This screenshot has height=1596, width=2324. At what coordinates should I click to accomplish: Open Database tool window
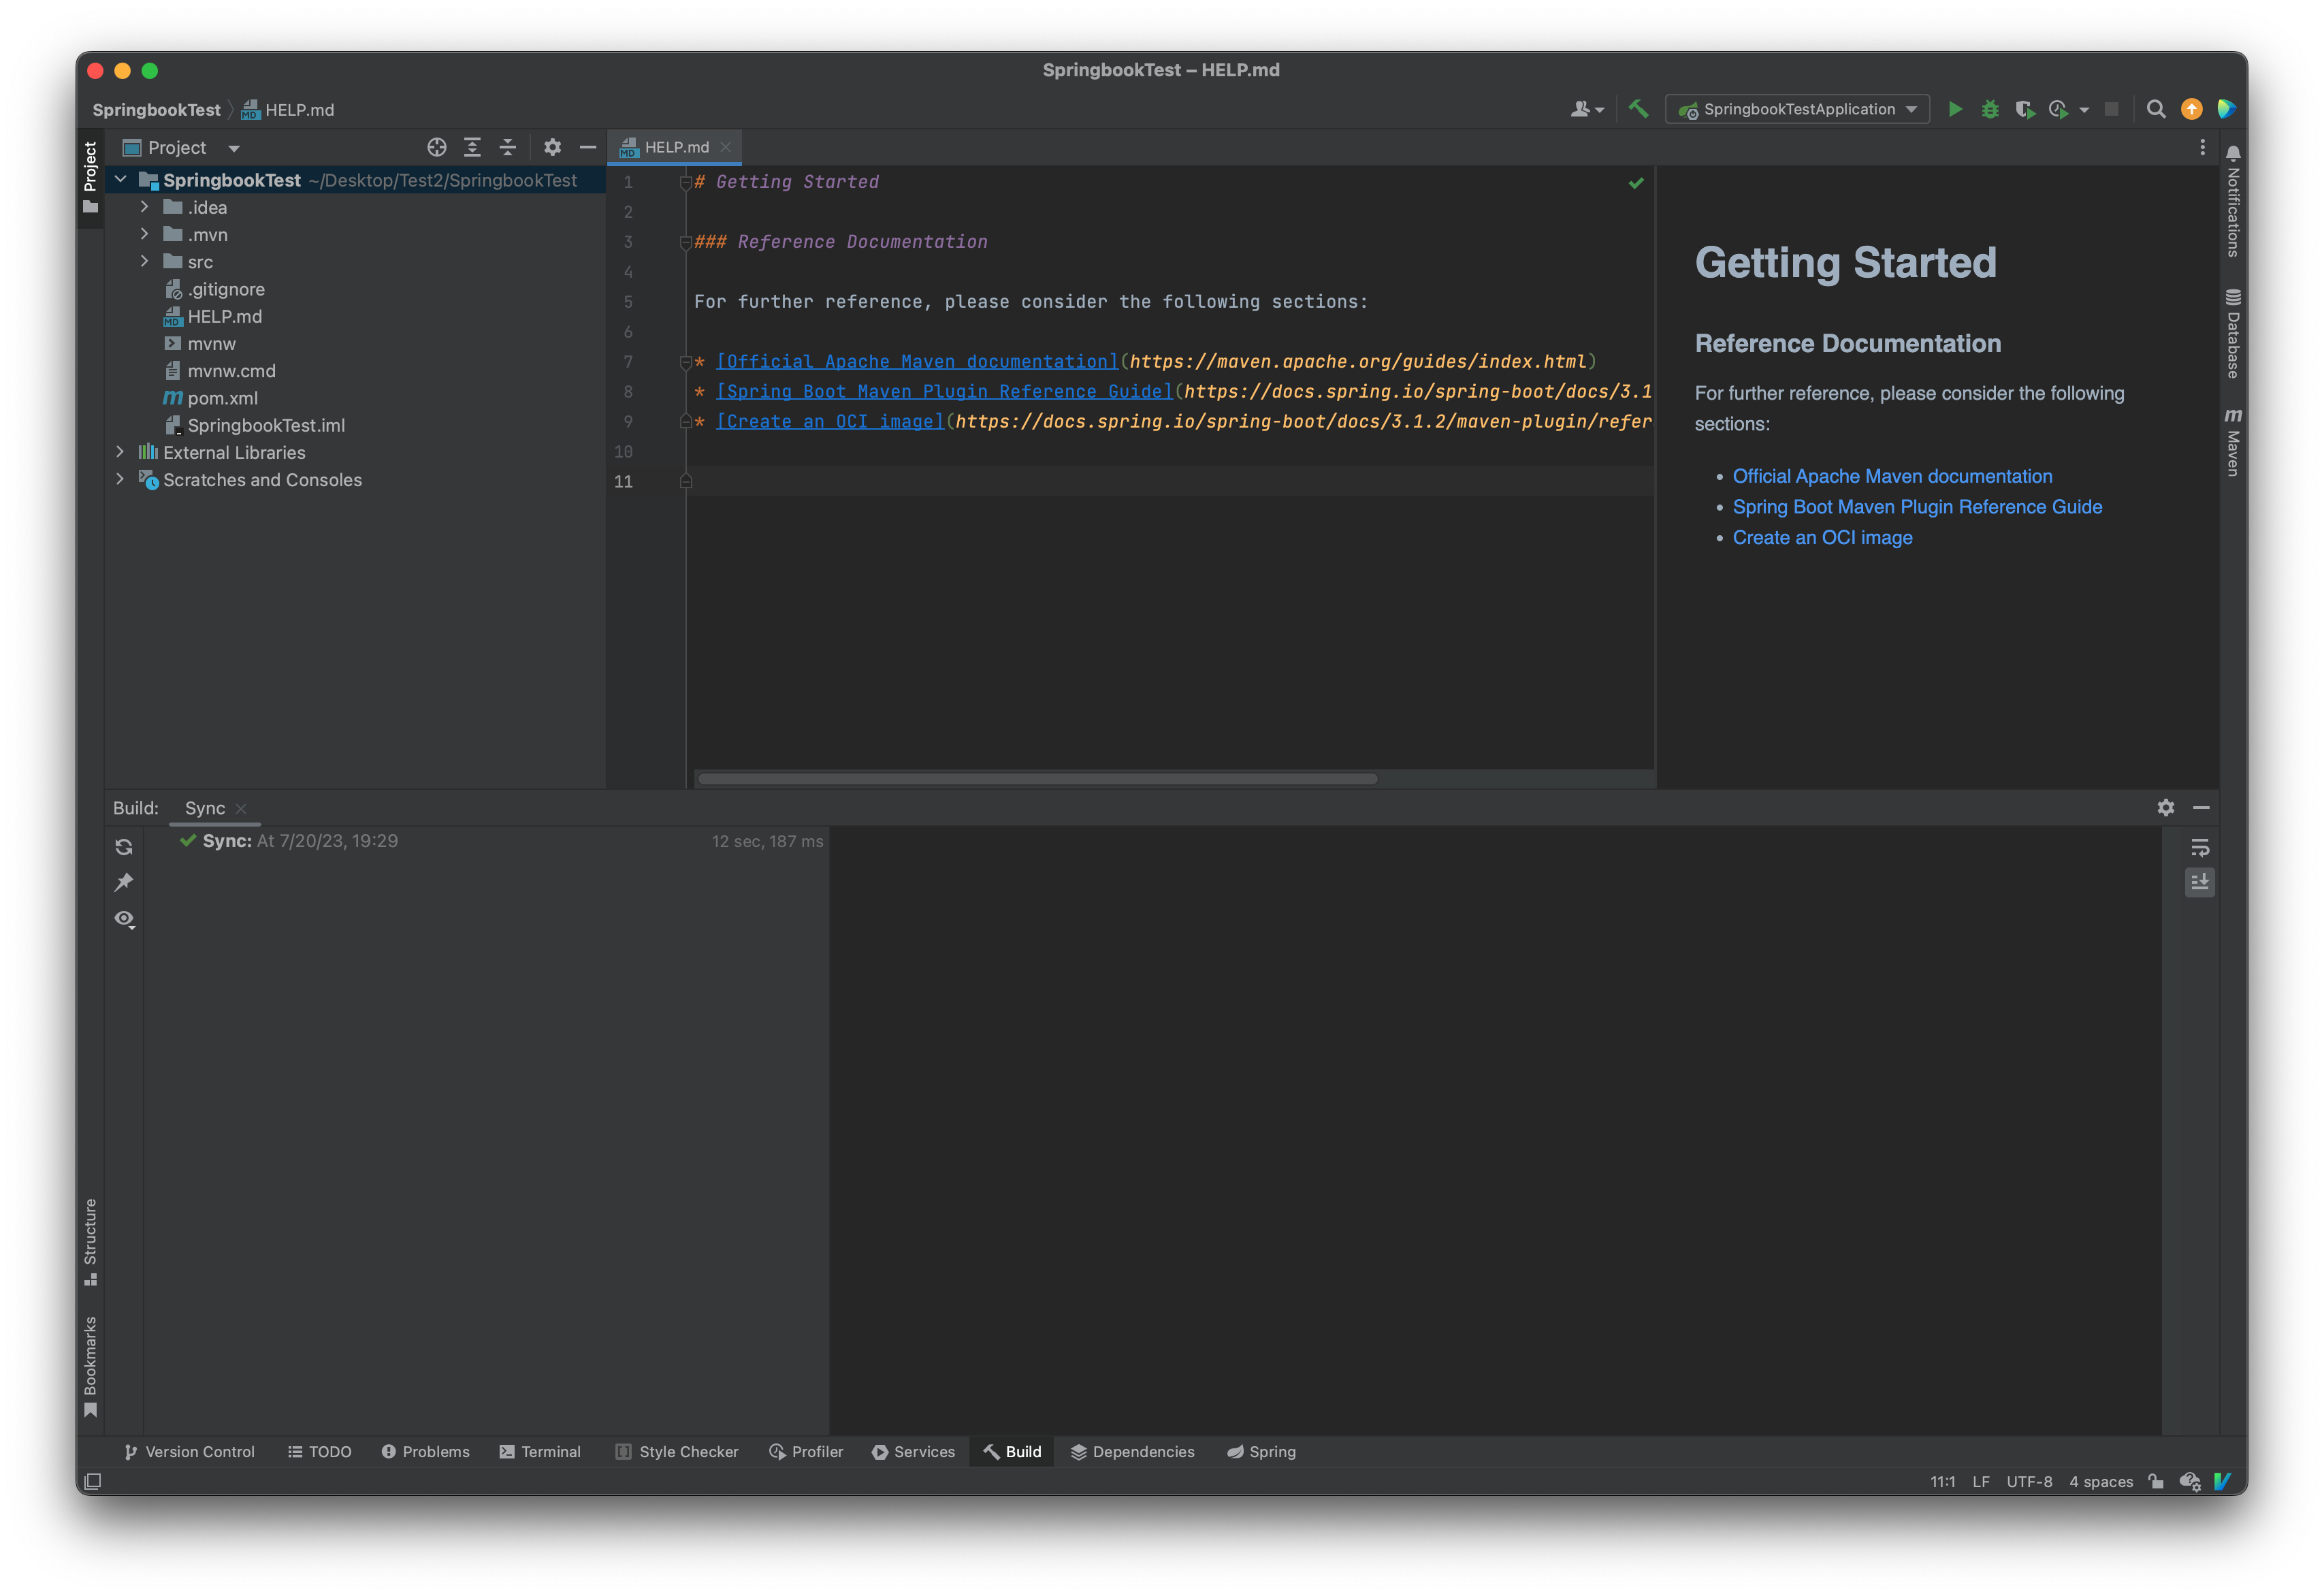click(2232, 333)
